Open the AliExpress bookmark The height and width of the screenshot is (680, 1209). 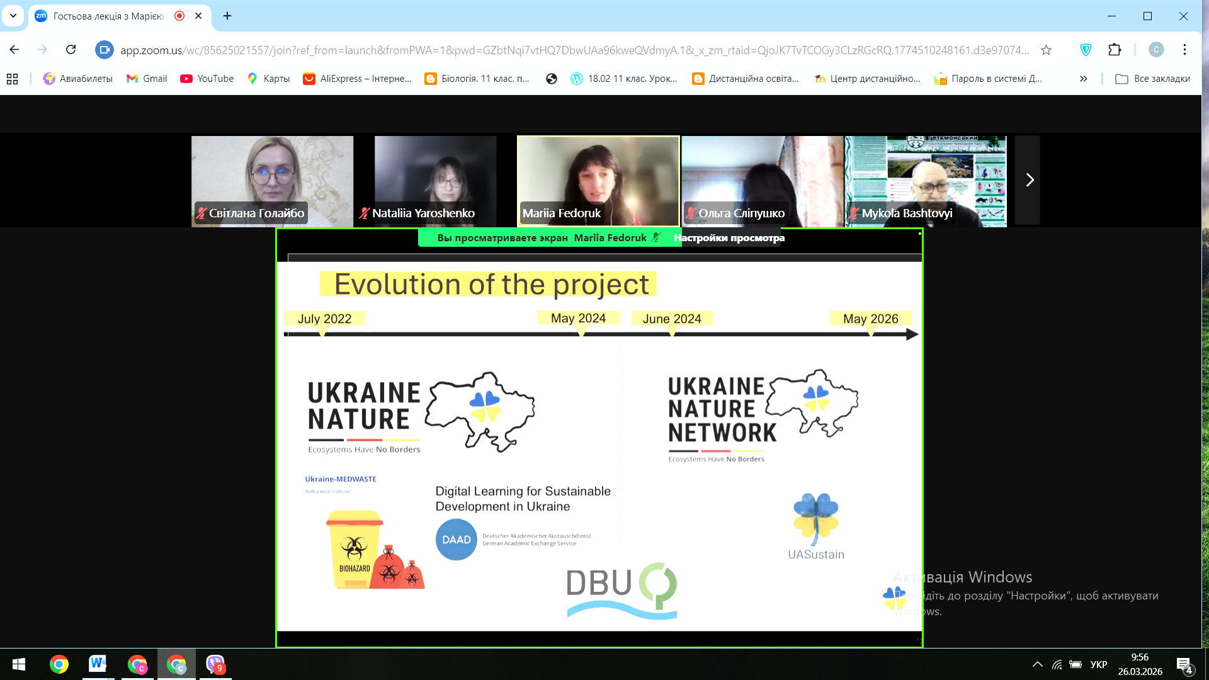[357, 79]
